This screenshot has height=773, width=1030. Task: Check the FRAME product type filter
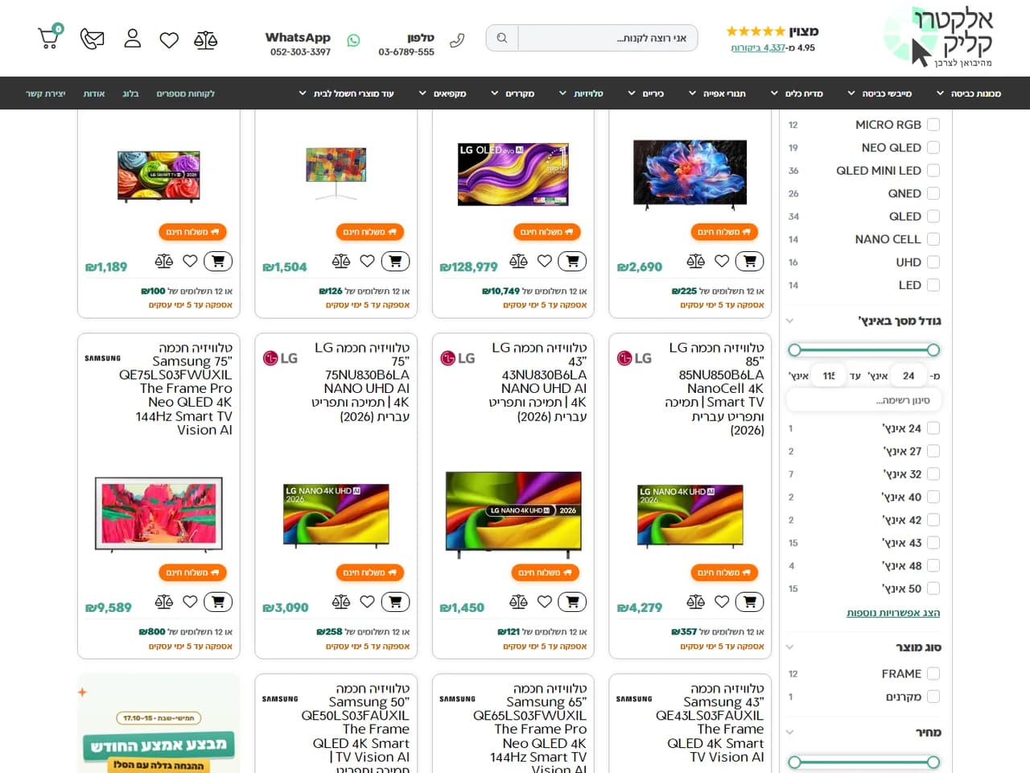point(933,674)
